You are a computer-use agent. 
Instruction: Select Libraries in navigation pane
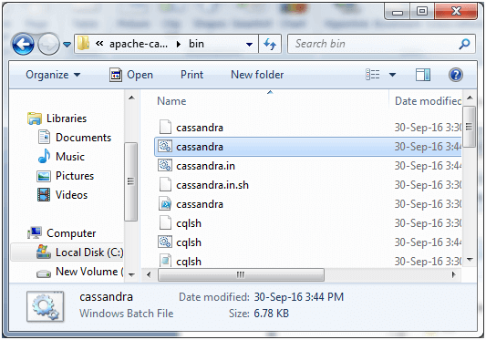coord(67,118)
